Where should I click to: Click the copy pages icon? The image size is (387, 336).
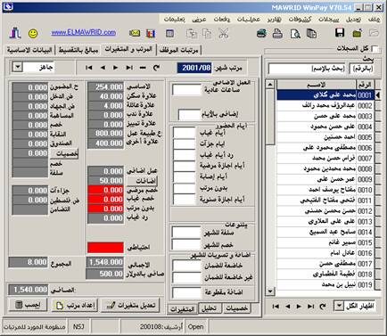pos(207,33)
